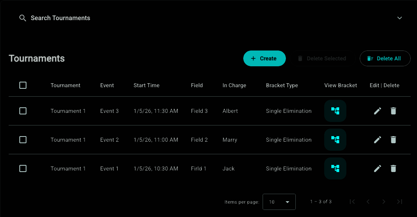Show bracket for Event 1 tournament
The width and height of the screenshot is (417, 217).
[x=335, y=168]
